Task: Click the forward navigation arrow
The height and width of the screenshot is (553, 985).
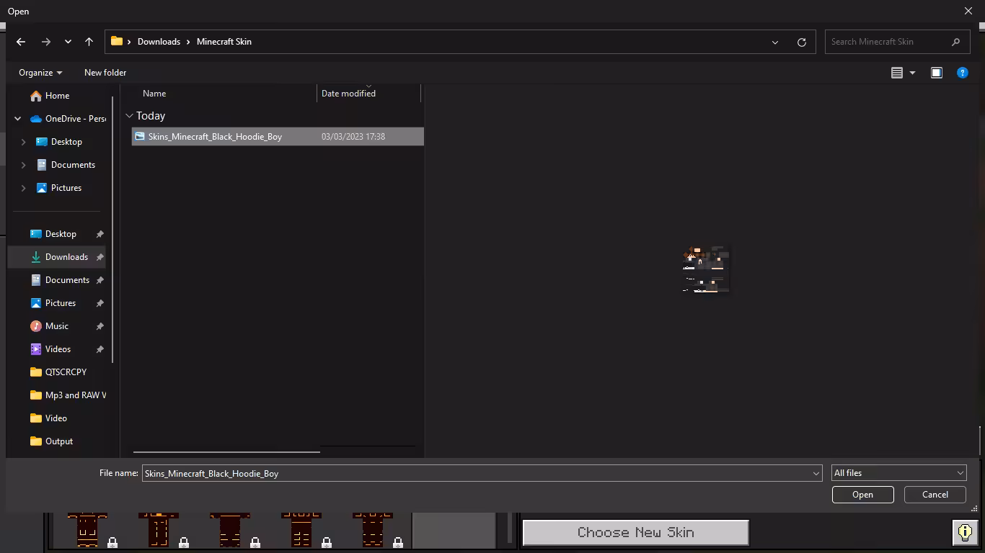Action: tap(45, 42)
